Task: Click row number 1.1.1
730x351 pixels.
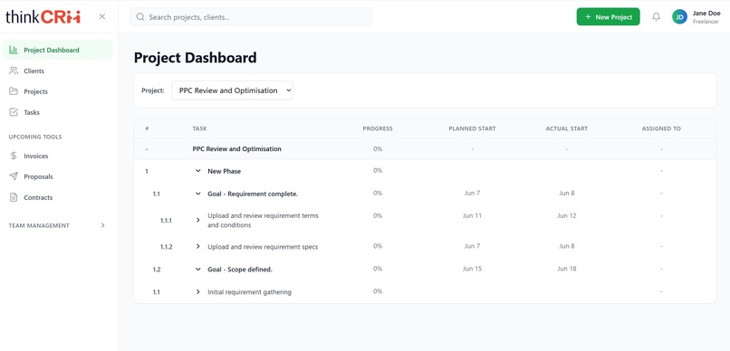Action: [x=166, y=221]
